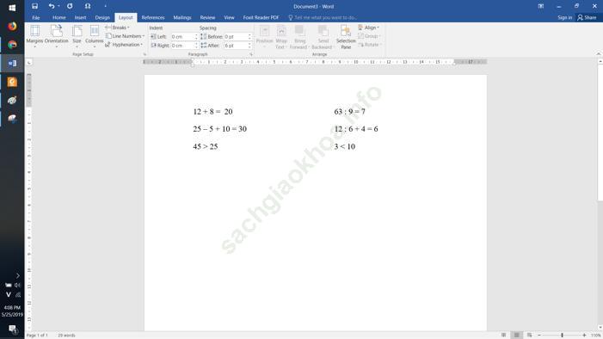This screenshot has height=339, width=603.
Task: Switch to the Home tab
Action: coord(58,18)
